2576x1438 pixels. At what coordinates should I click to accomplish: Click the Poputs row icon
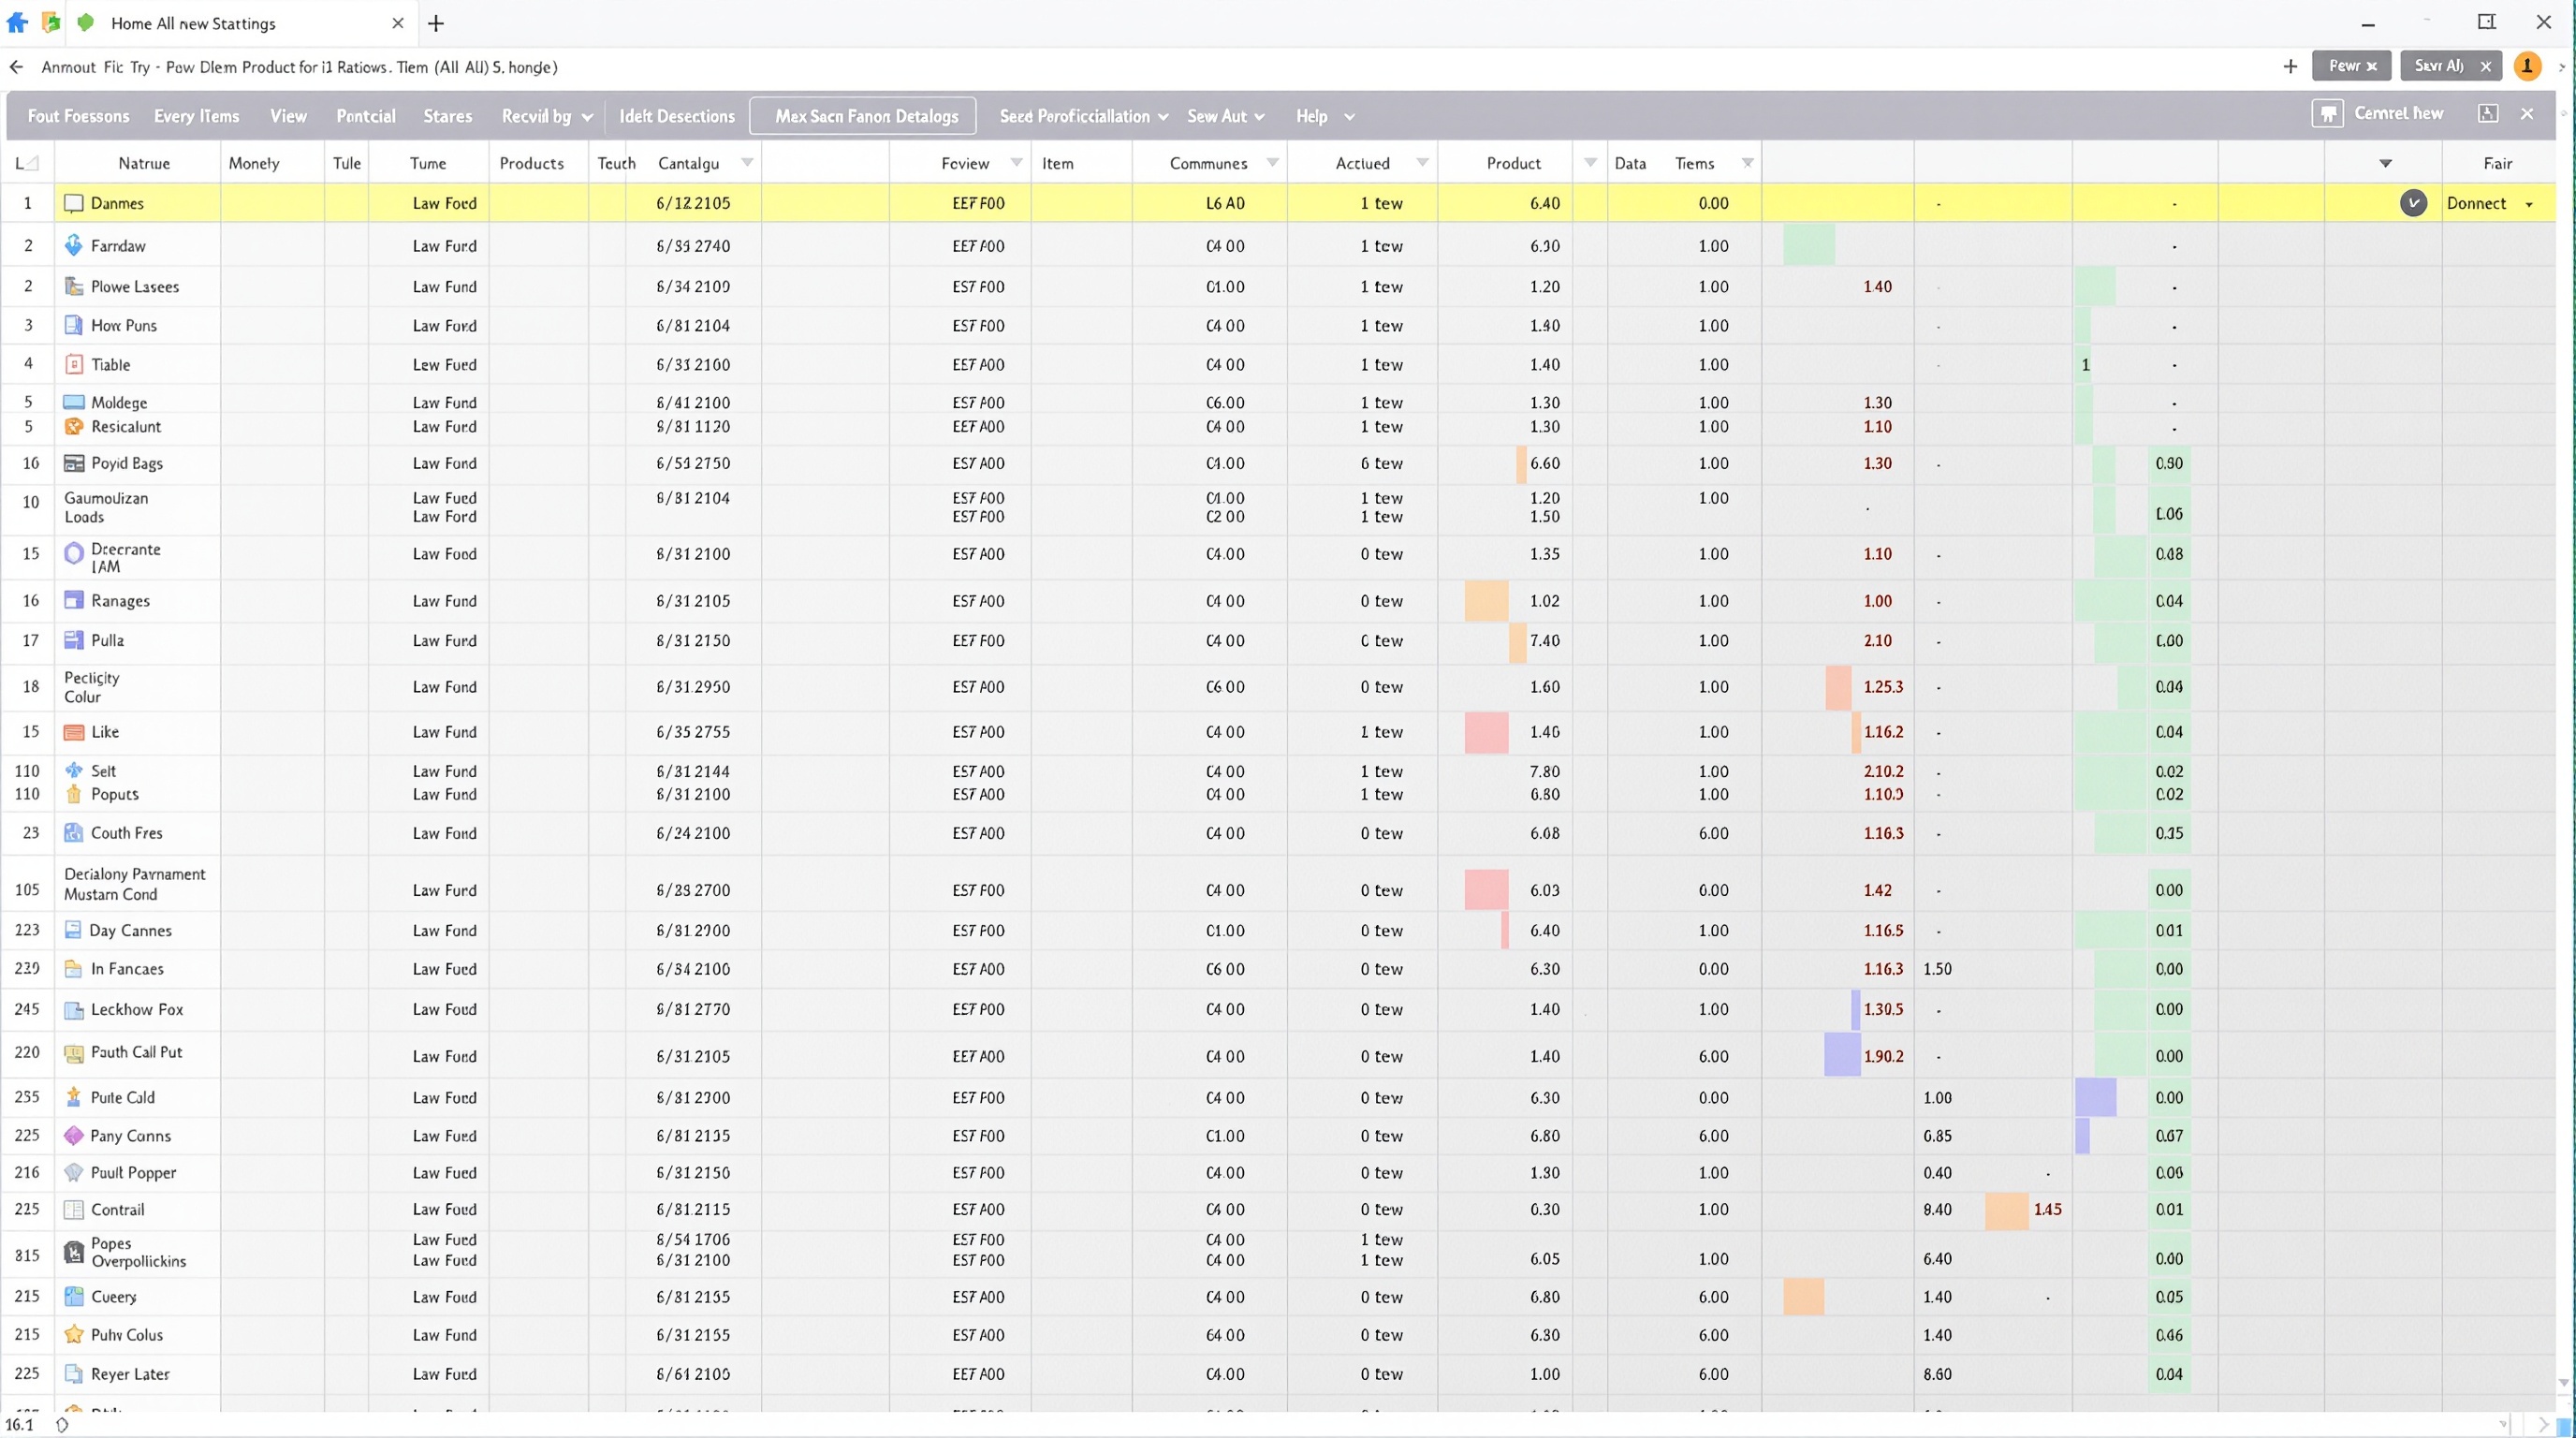click(73, 794)
